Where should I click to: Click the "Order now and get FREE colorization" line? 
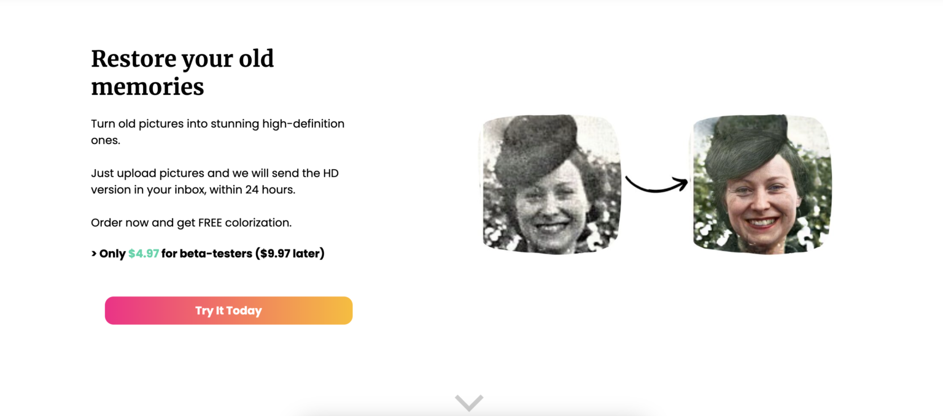coord(191,223)
